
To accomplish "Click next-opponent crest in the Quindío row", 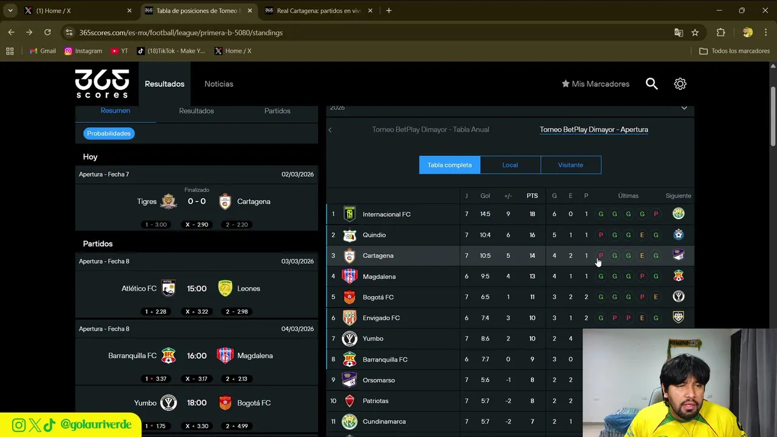I will 679,234.
